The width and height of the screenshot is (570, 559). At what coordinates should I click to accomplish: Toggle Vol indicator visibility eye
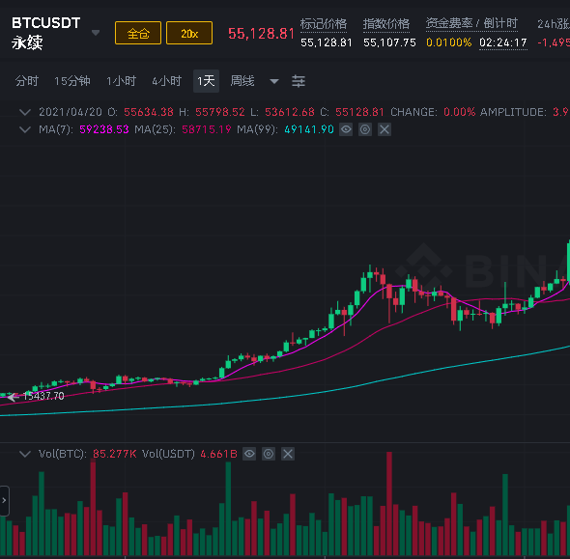(249, 454)
